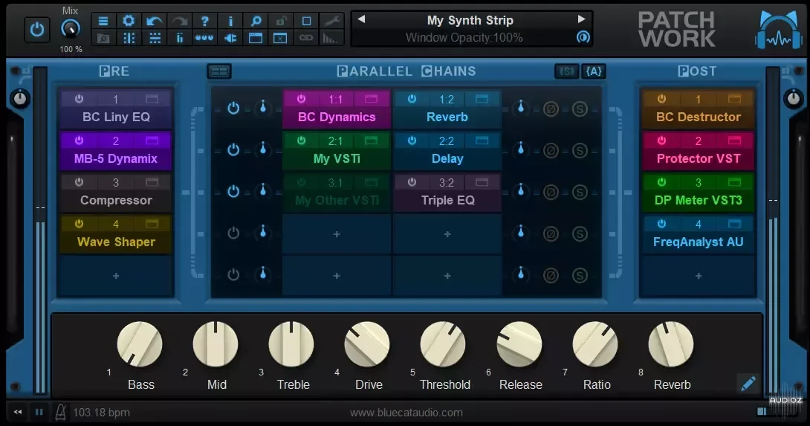Select the next preset arrow
The height and width of the screenshot is (426, 810).
(x=582, y=19)
